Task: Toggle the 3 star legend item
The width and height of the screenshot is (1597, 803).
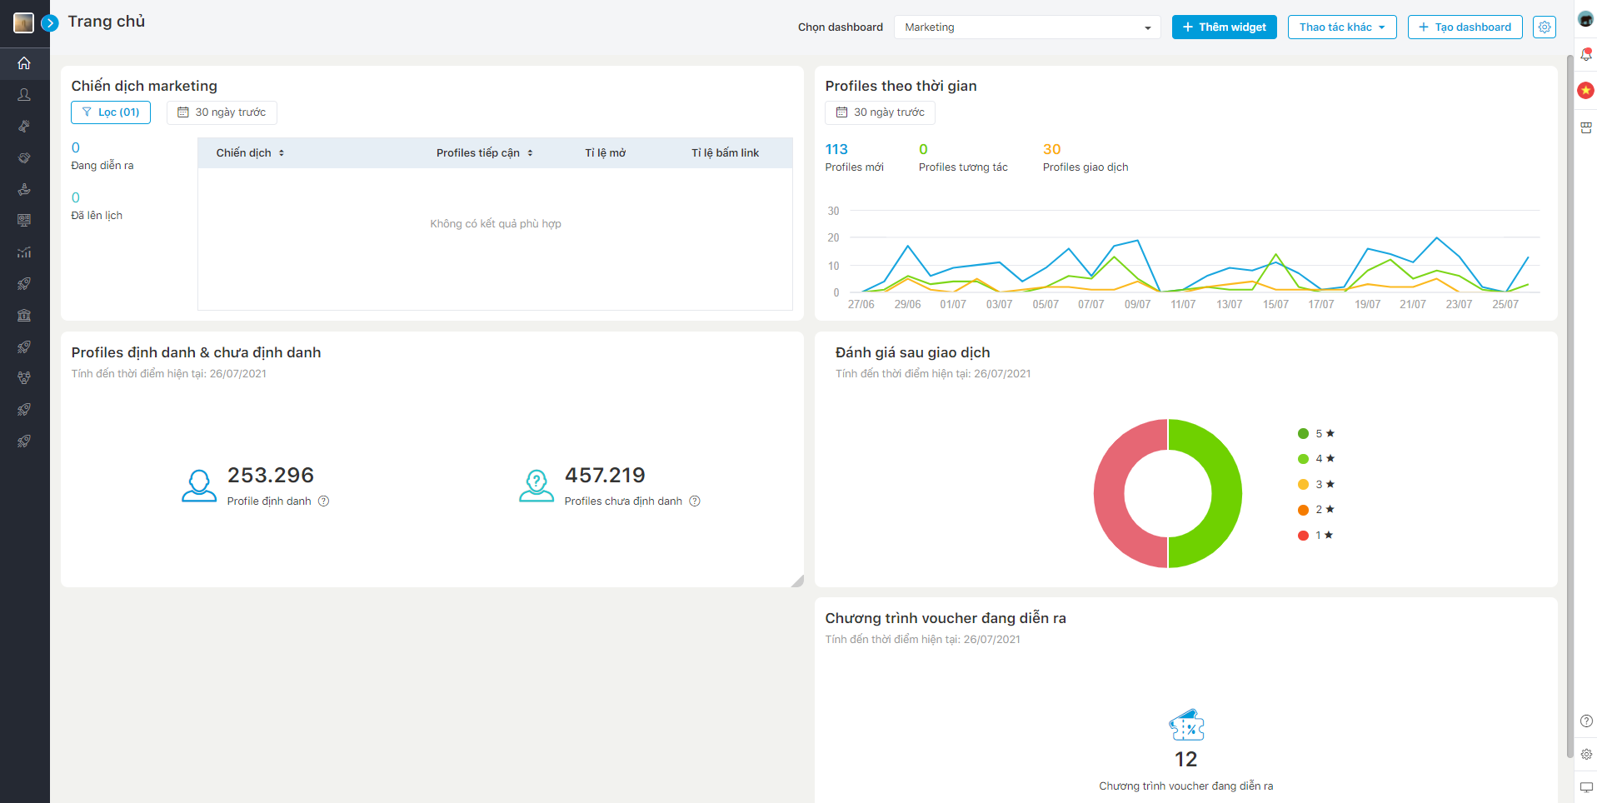Action: 1316,485
